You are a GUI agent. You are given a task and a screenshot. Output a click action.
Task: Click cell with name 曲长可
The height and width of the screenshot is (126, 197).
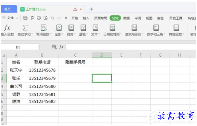16,86
